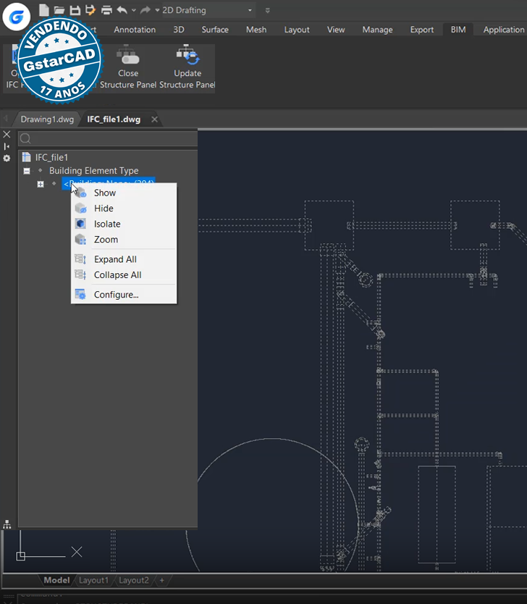Screen dimensions: 527x604
Task: Toggle auto-hide pin of structure panel
Action: [x=7, y=146]
